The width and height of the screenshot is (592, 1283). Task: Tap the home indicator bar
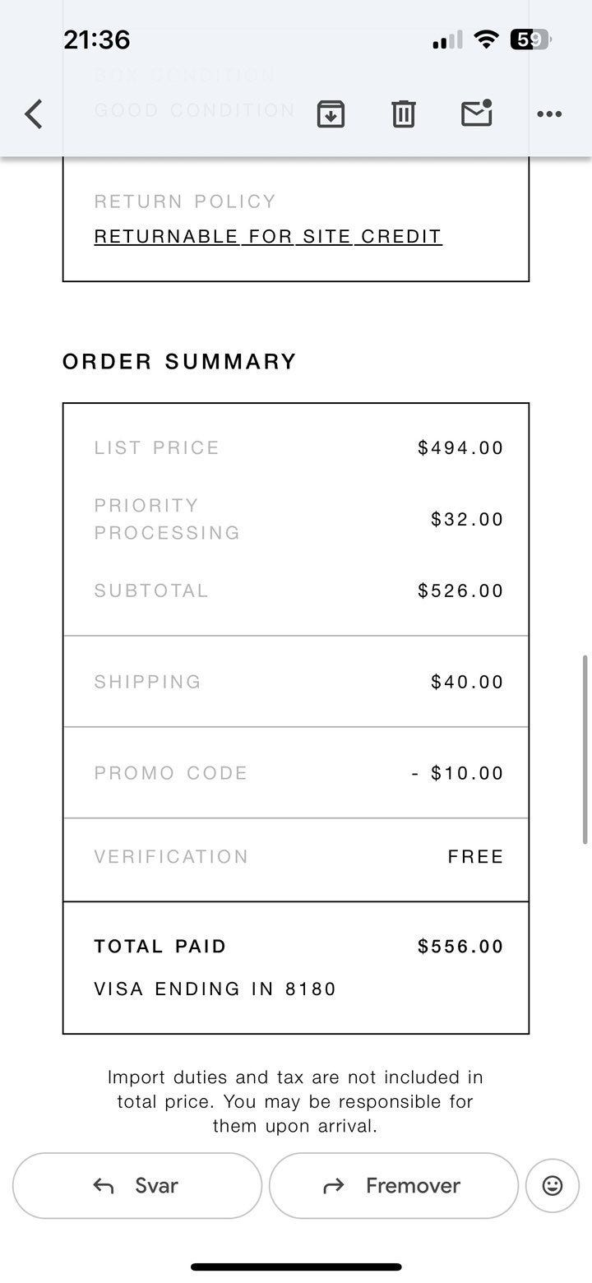tap(296, 1267)
